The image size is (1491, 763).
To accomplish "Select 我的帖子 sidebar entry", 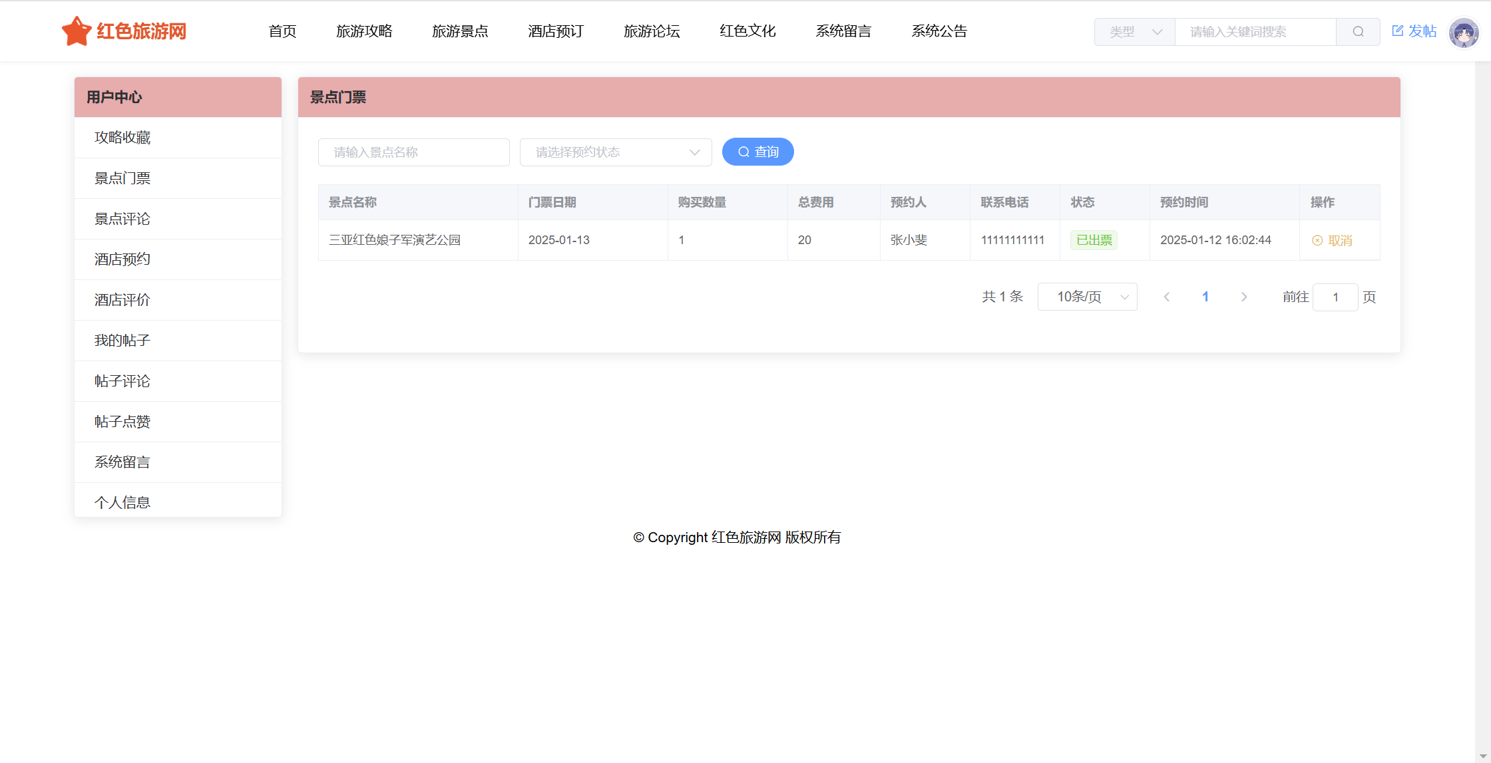I will [122, 341].
